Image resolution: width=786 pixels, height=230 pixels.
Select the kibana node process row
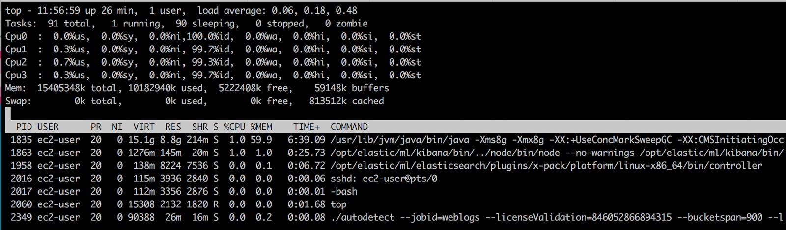(x=395, y=153)
